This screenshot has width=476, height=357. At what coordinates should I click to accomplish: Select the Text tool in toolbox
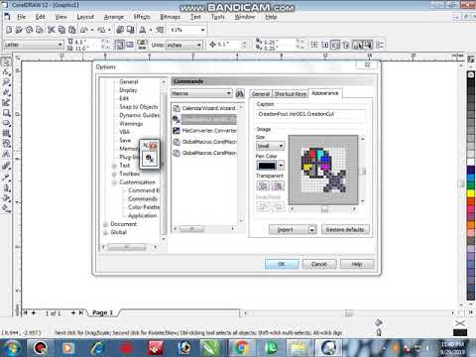click(x=6, y=154)
